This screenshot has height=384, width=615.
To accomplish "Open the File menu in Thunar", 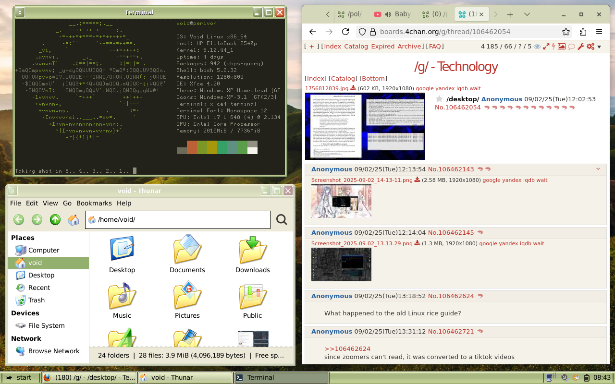I will (x=16, y=203).
